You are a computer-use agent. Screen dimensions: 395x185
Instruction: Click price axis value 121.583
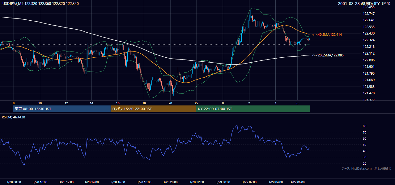tap(369, 87)
